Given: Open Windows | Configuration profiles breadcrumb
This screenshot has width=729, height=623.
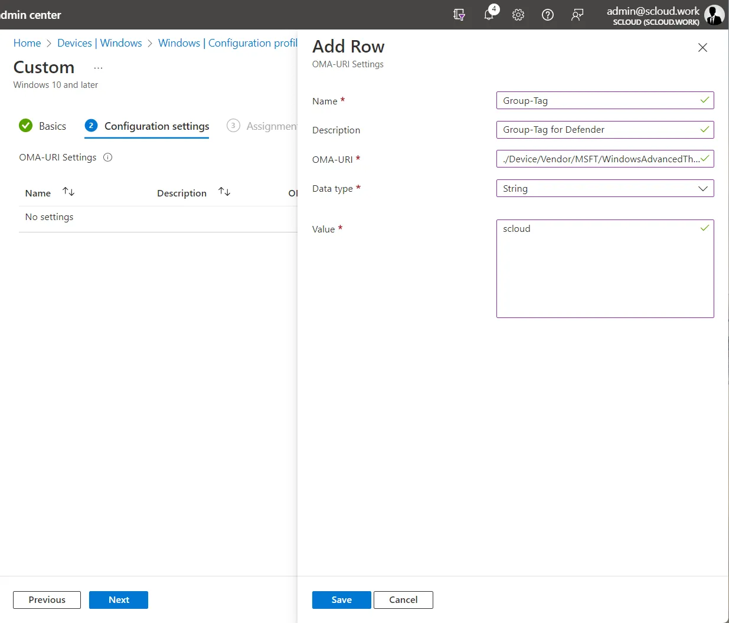Looking at the screenshot, I should point(228,43).
